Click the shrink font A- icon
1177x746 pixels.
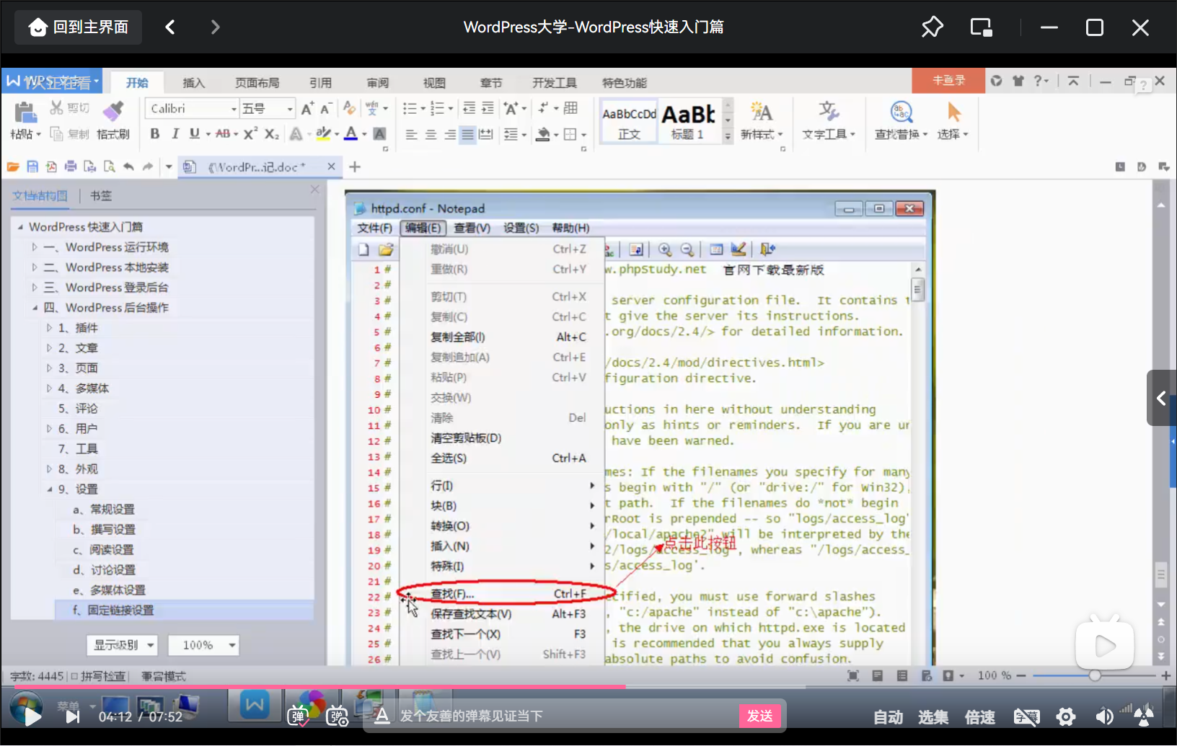click(326, 108)
